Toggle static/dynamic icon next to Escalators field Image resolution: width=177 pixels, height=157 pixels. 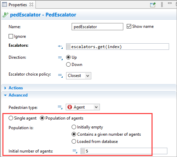point(60,47)
